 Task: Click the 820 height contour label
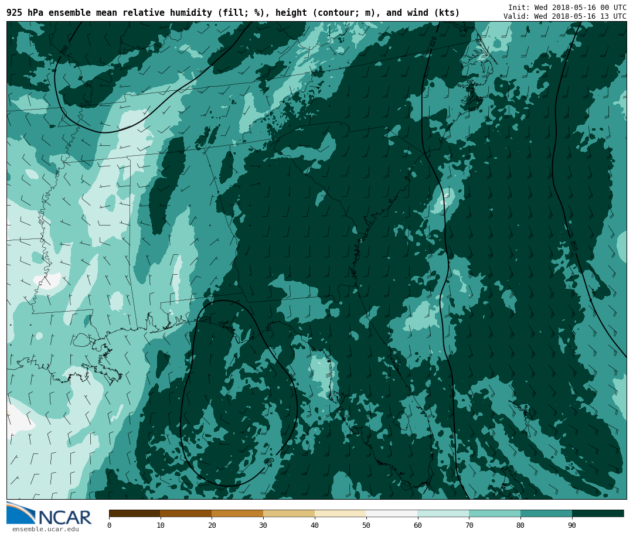pyautogui.click(x=433, y=42)
